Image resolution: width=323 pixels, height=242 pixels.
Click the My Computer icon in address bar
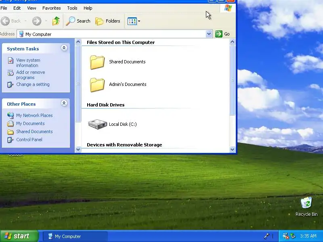(x=21, y=34)
